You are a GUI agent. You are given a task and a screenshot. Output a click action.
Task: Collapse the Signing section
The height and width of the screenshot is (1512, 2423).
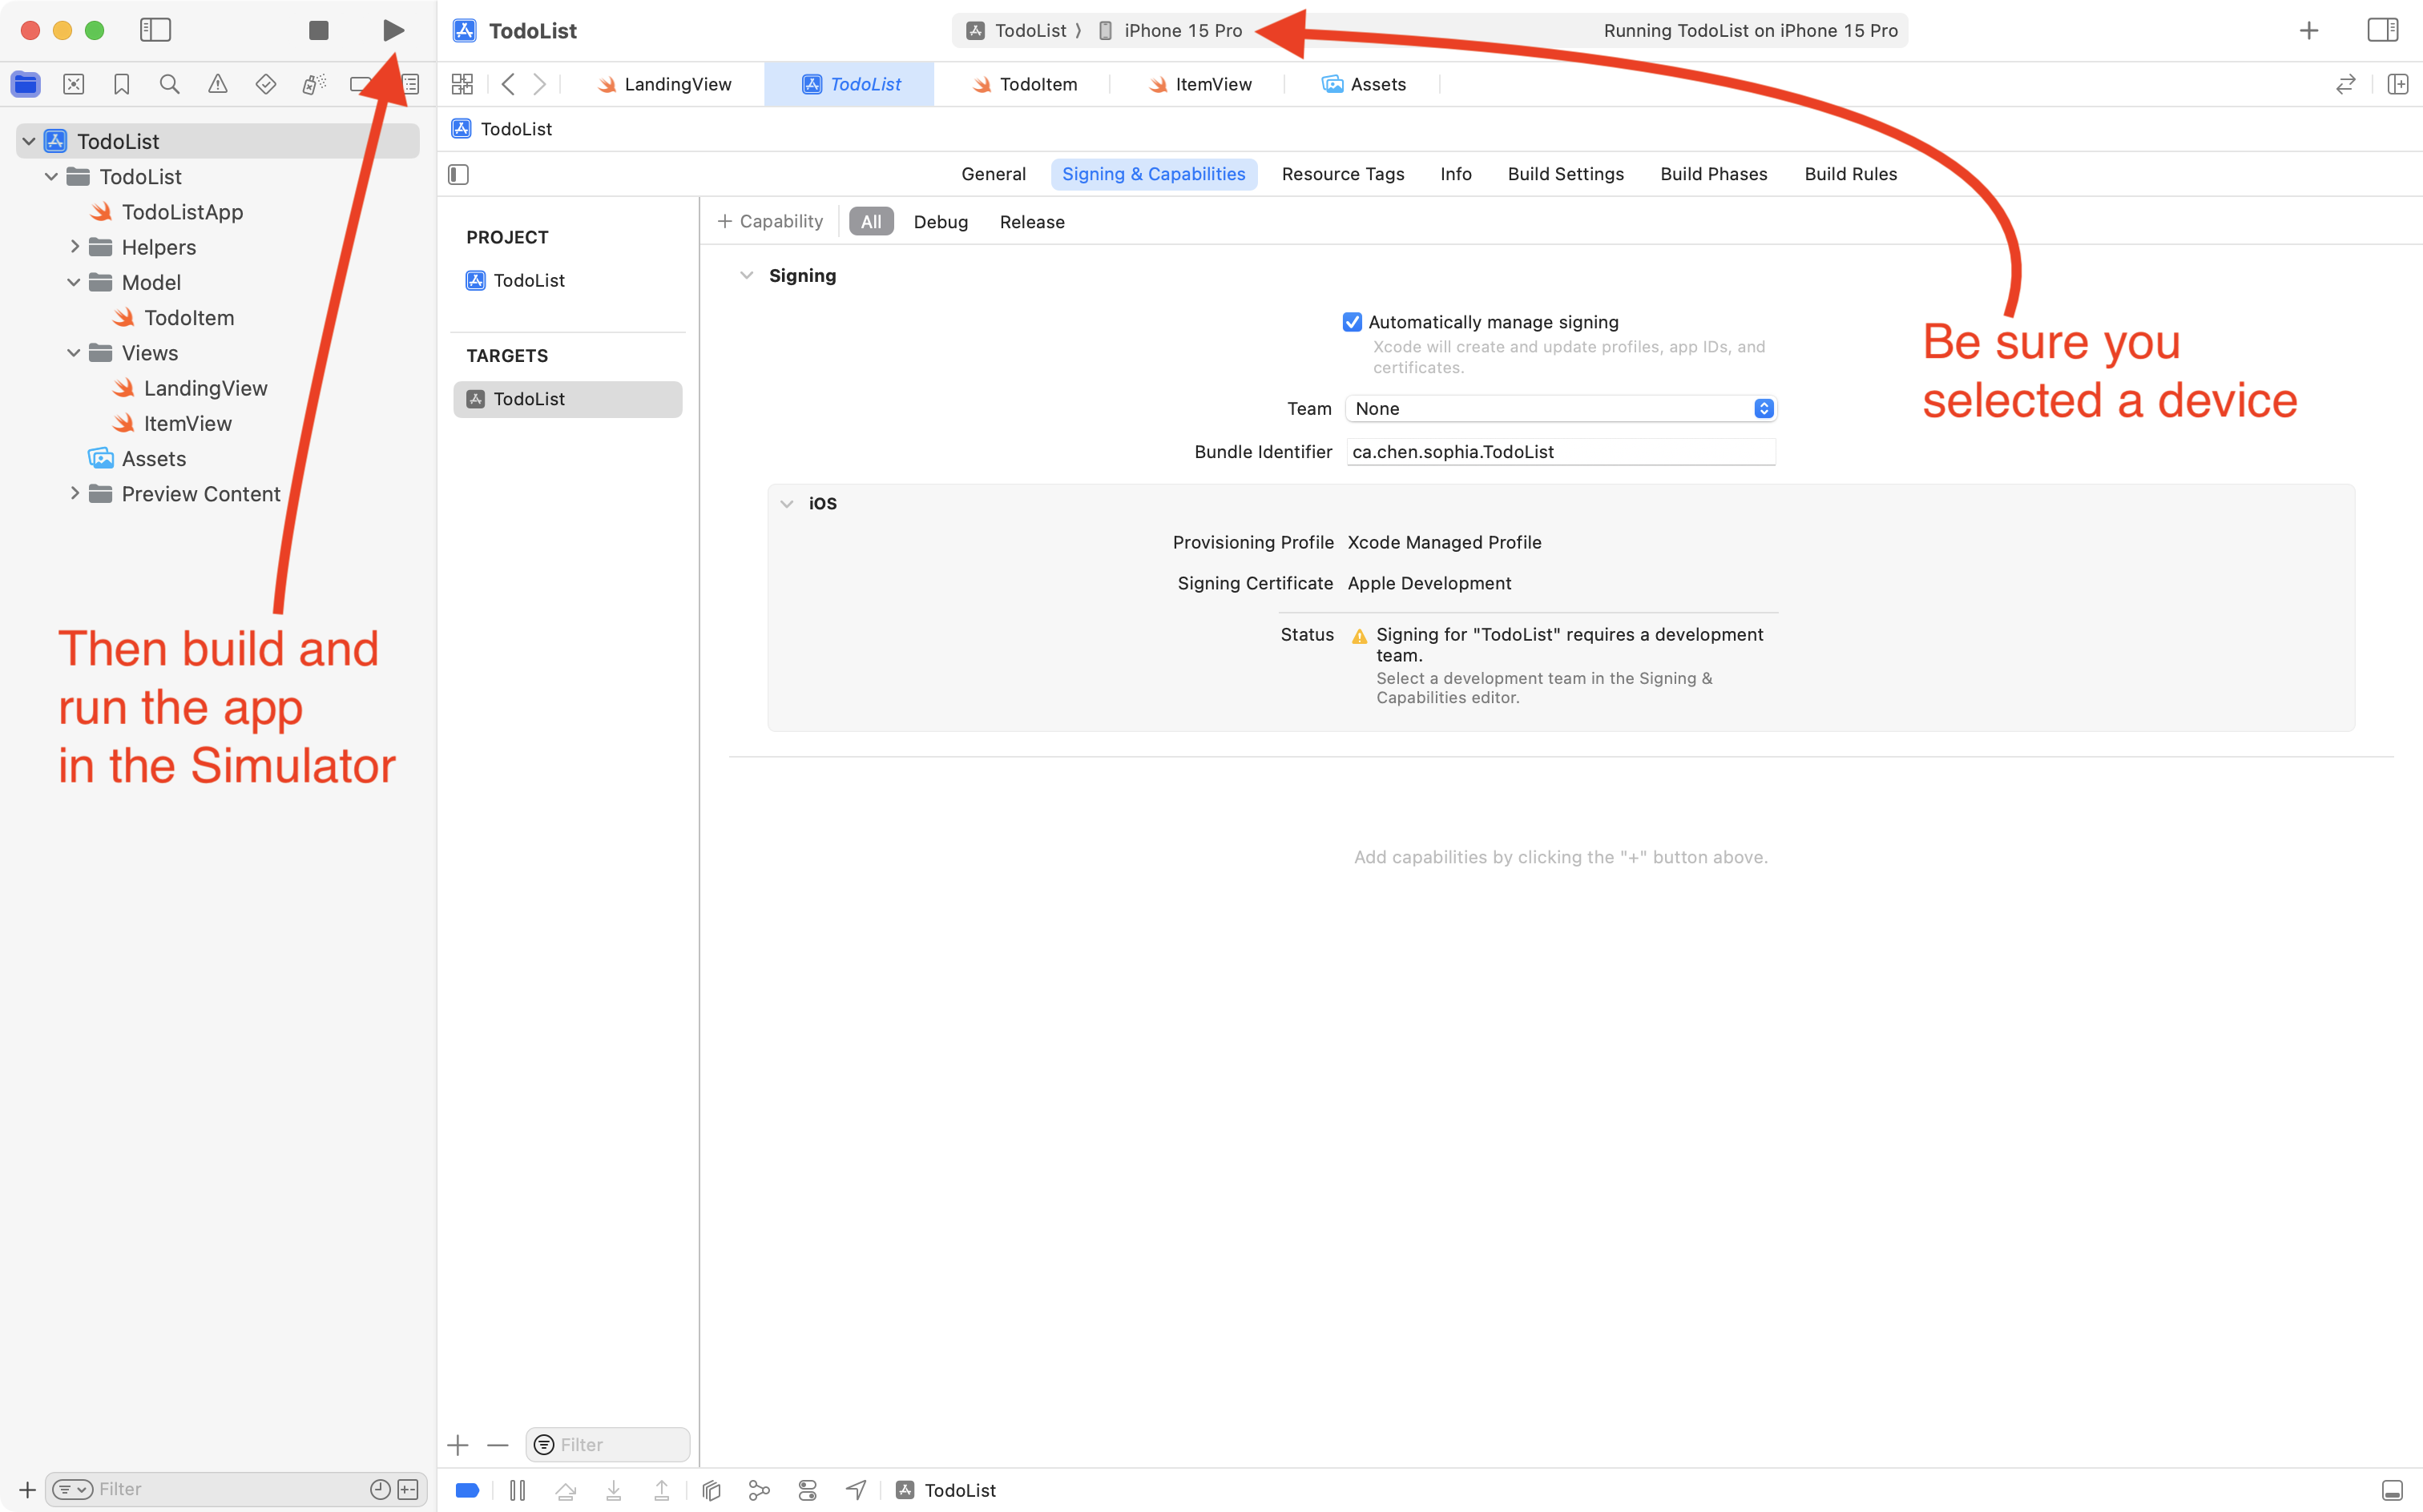pyautogui.click(x=746, y=275)
